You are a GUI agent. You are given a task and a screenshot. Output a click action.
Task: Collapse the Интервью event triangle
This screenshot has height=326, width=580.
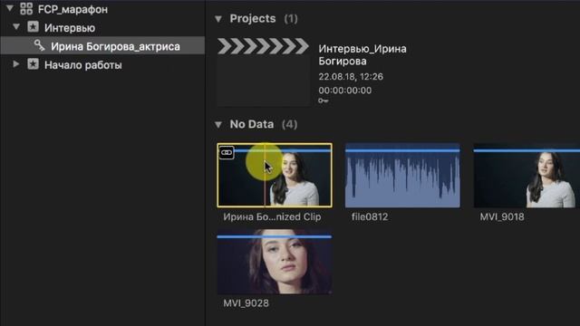coord(16,26)
